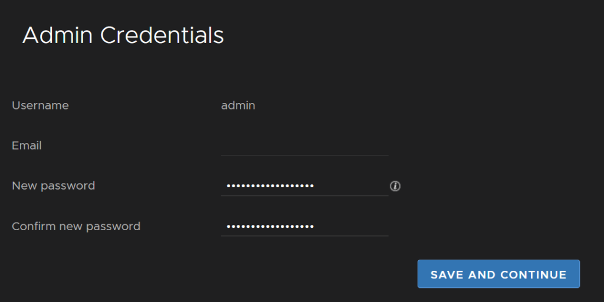Viewport: 604px width, 302px height.
Task: Focus the Email input field
Action: [x=304, y=146]
